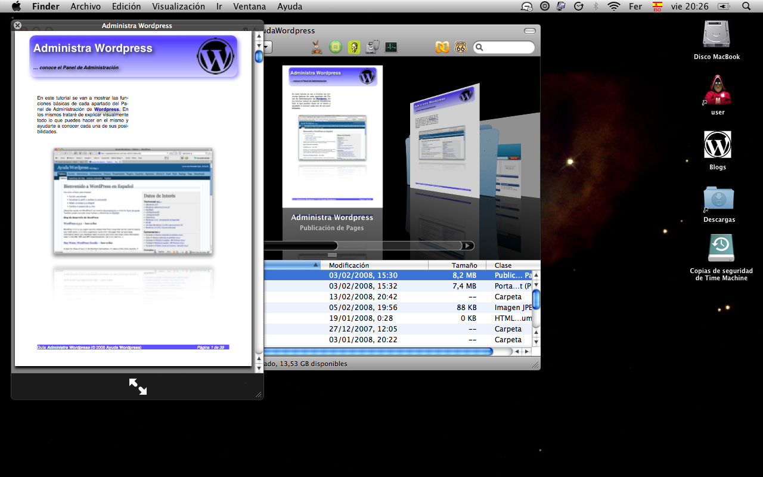
Task: Select row dated 19/01/2008, 0:28
Action: (398, 318)
